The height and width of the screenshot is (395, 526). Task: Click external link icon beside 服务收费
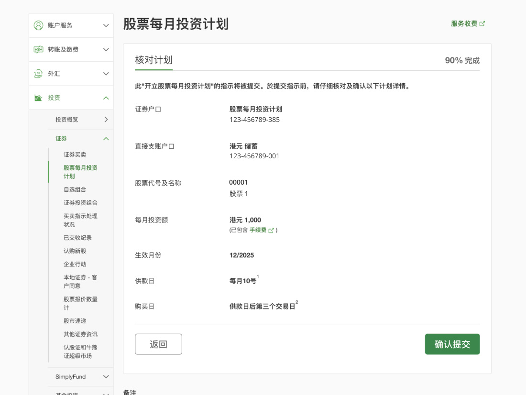(x=482, y=23)
